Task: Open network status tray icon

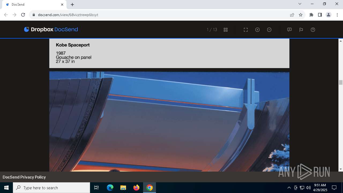Action: point(302,188)
